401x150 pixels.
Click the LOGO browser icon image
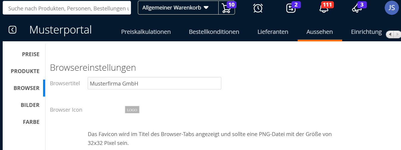(x=132, y=110)
